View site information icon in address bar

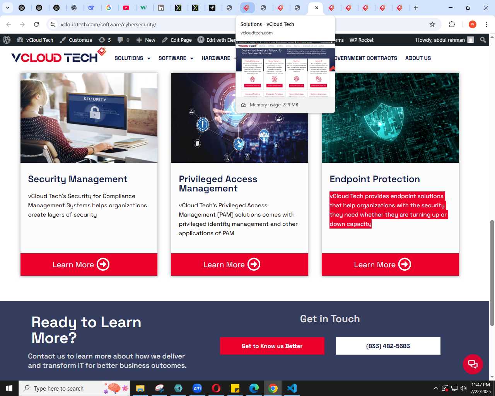[53, 24]
